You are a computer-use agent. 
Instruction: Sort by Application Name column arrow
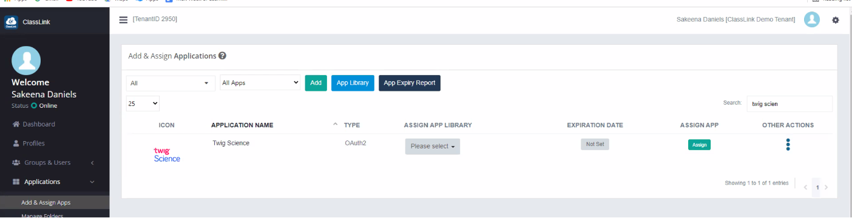[x=336, y=125]
